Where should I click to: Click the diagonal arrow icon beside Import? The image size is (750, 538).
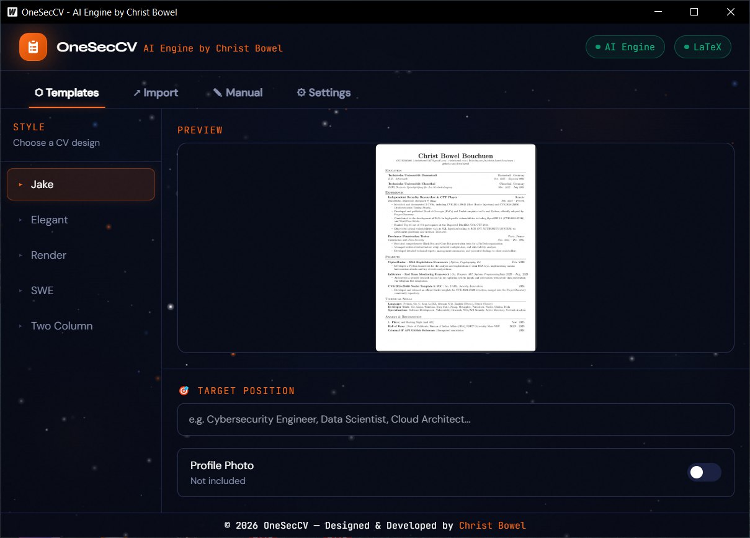(x=137, y=92)
